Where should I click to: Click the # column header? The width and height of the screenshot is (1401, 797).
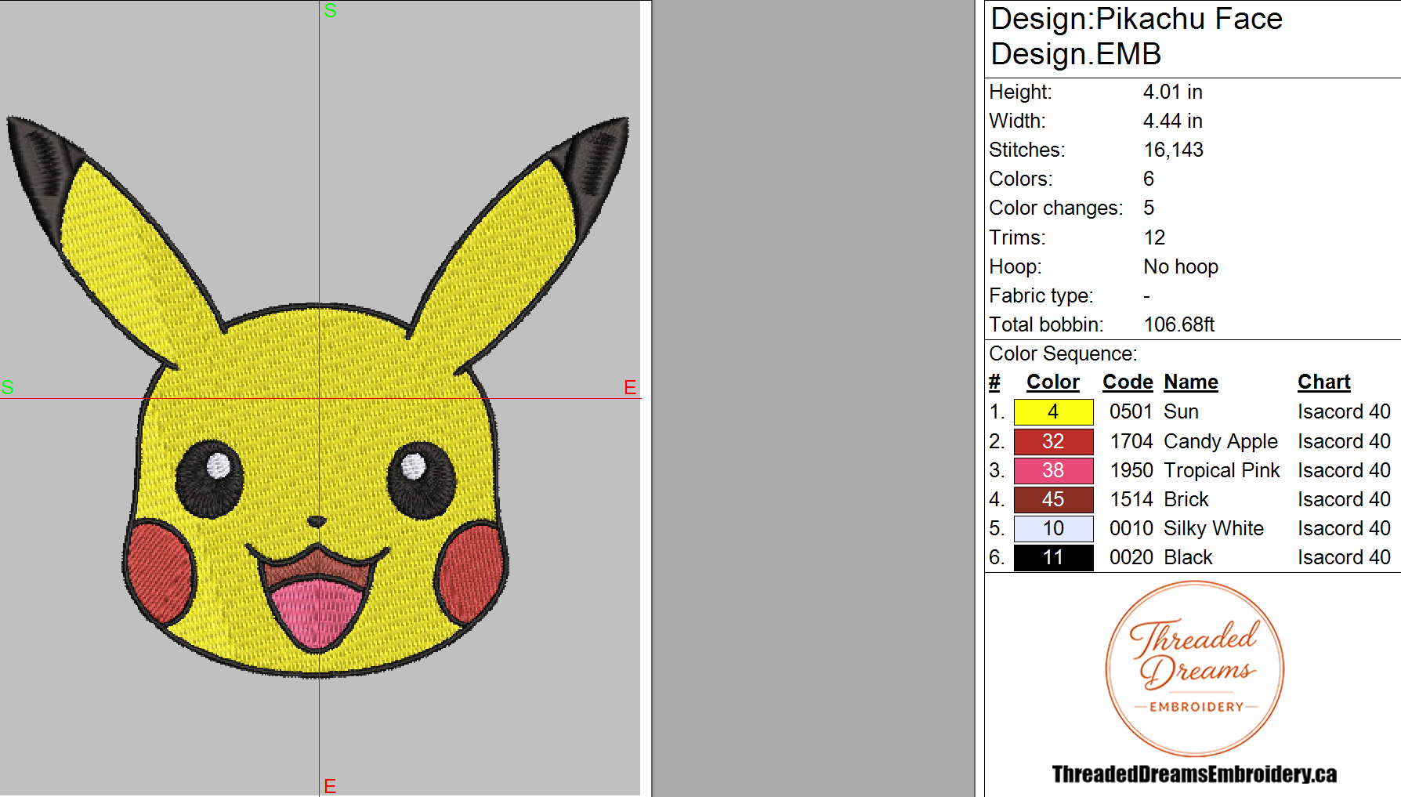click(994, 382)
